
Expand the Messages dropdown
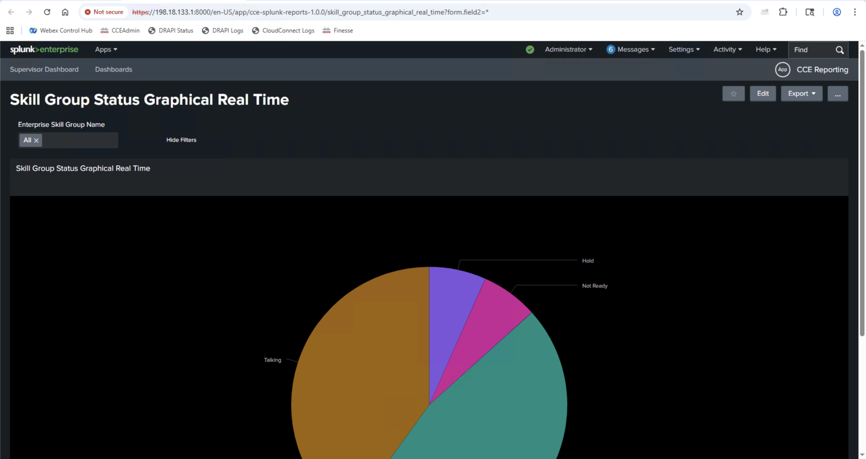(636, 49)
